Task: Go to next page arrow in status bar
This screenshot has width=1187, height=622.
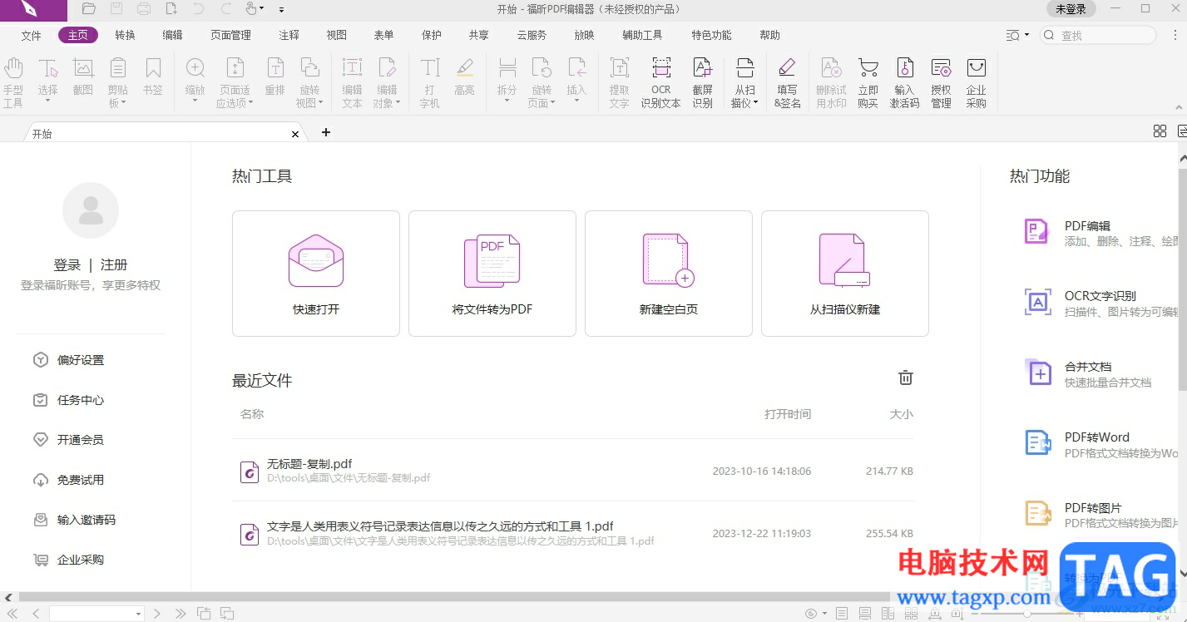Action: point(157,614)
